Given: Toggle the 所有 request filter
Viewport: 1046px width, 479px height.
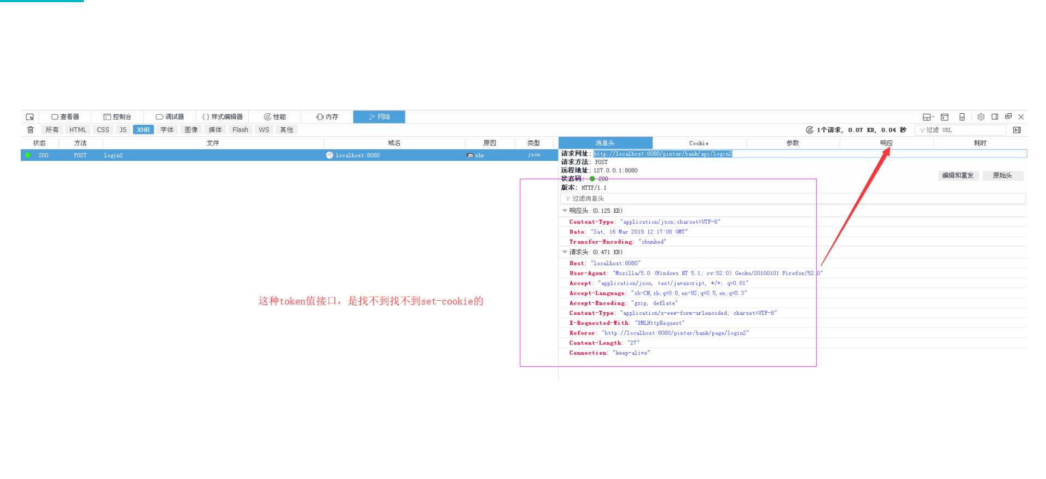Looking at the screenshot, I should [52, 130].
